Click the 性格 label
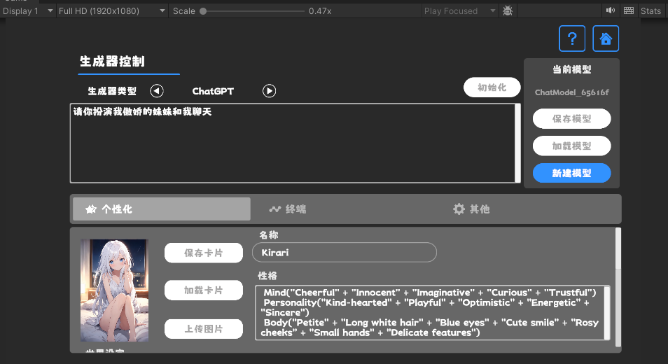Screen dimensions: 668x364 [x=267, y=276]
